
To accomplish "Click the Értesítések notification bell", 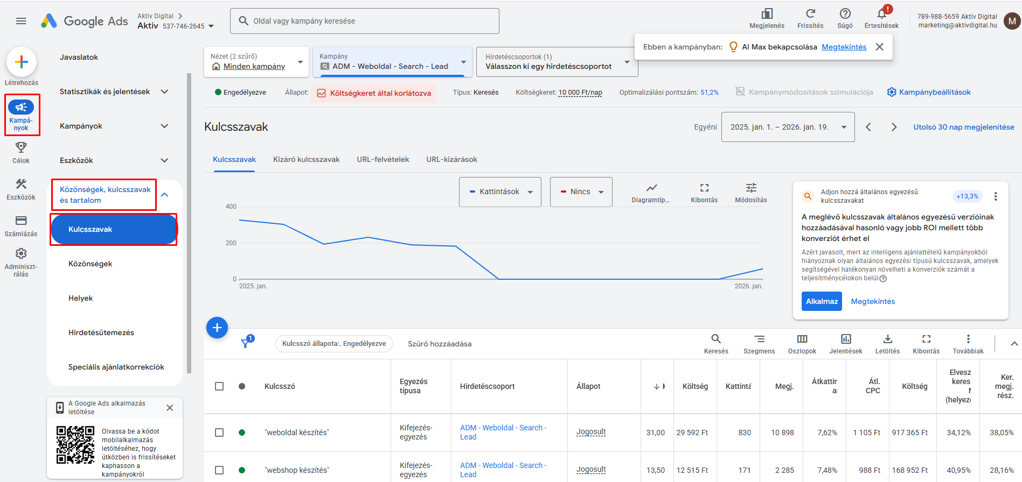I will click(x=881, y=15).
